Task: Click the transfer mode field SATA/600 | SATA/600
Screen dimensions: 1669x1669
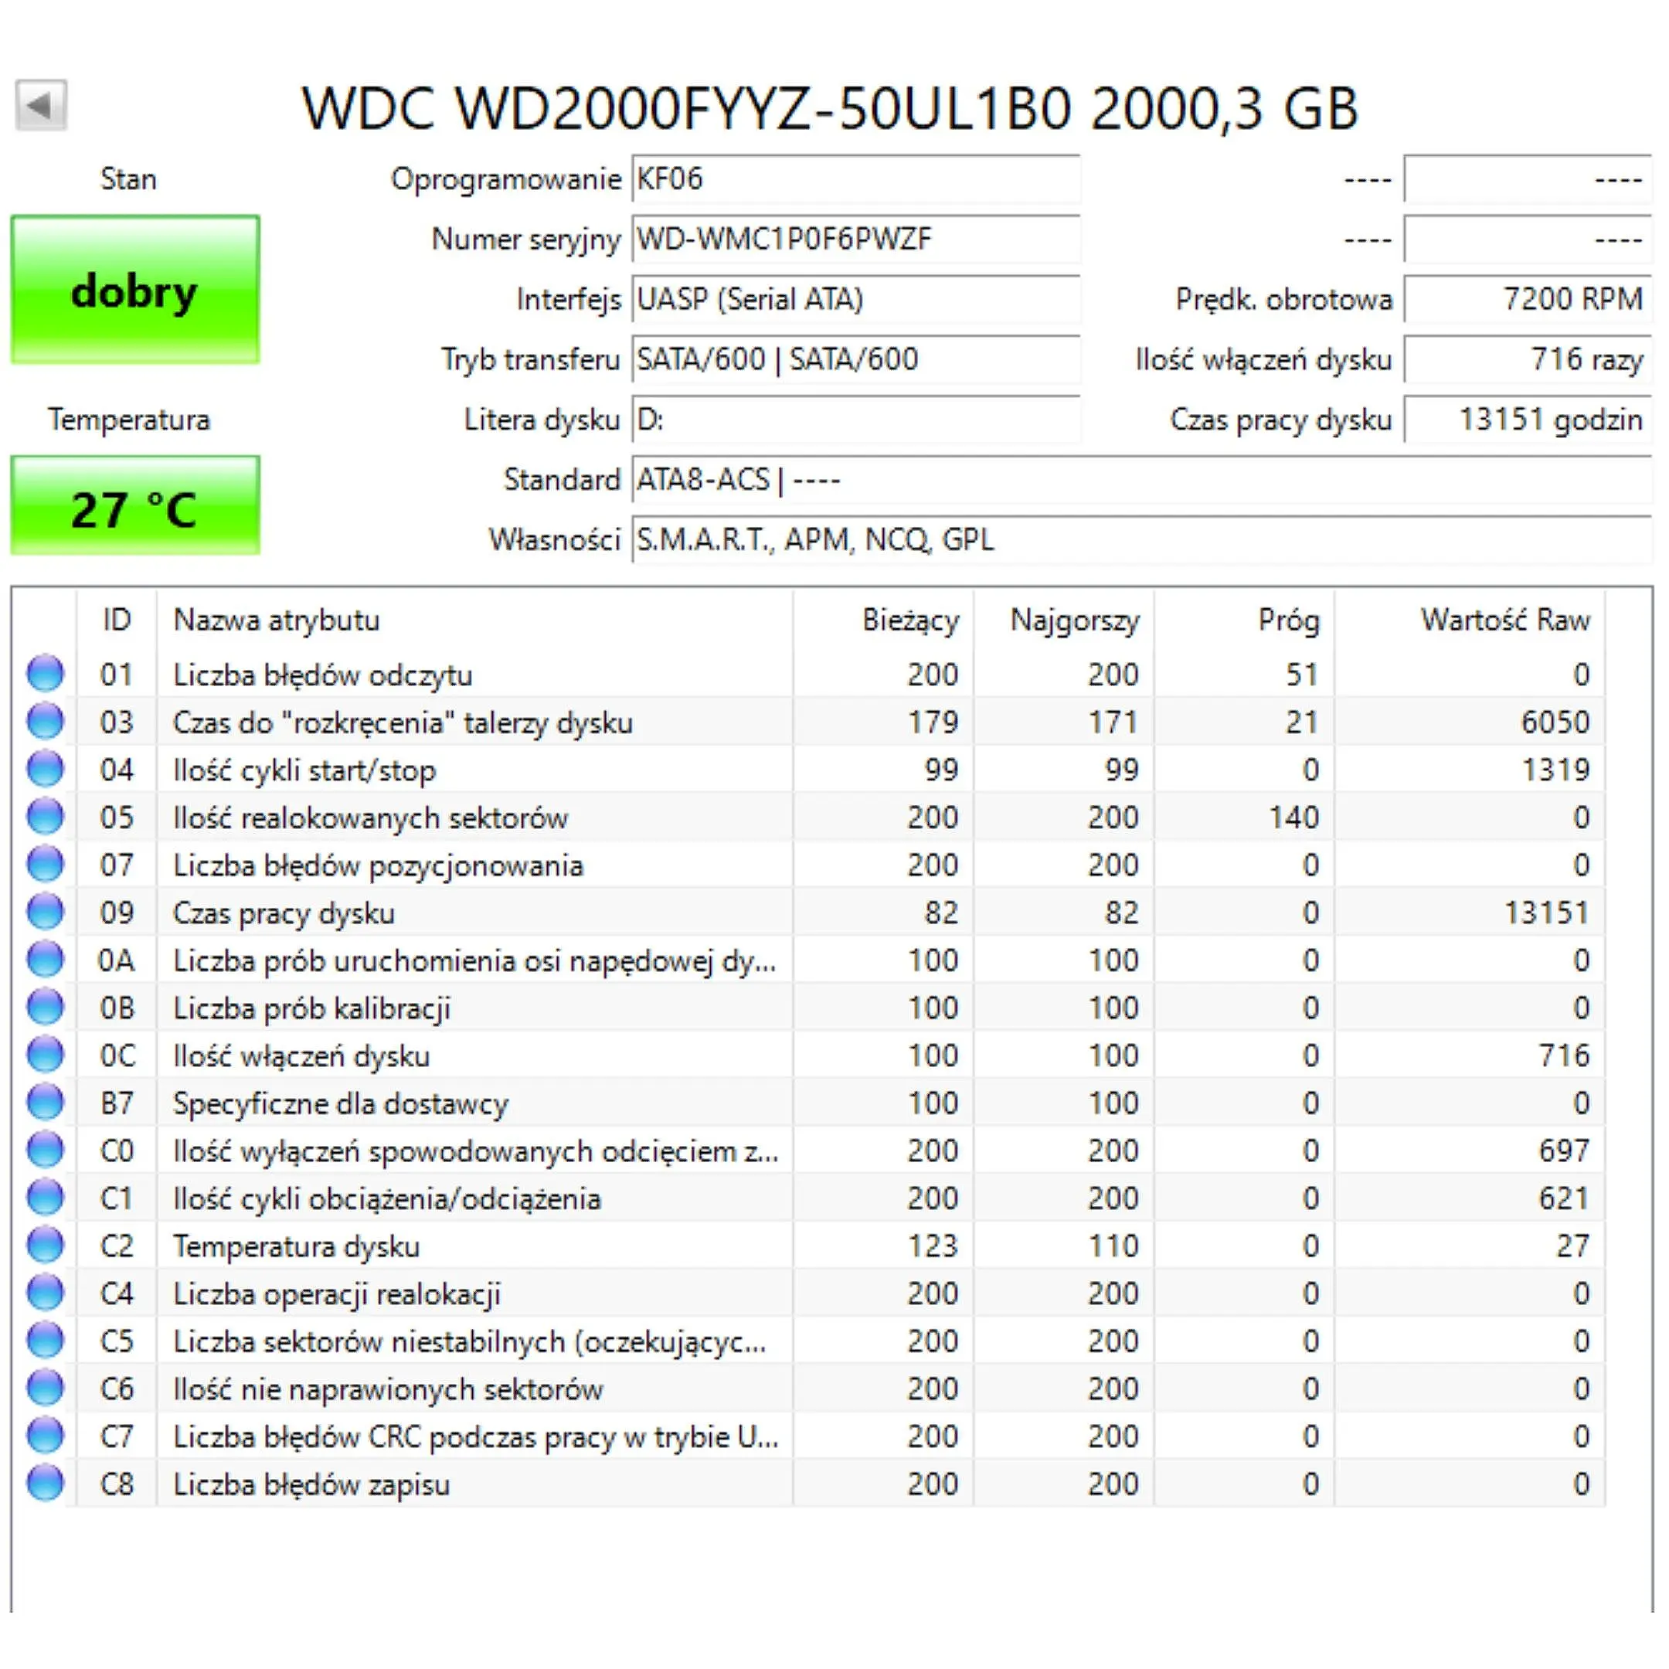Action: tap(856, 359)
